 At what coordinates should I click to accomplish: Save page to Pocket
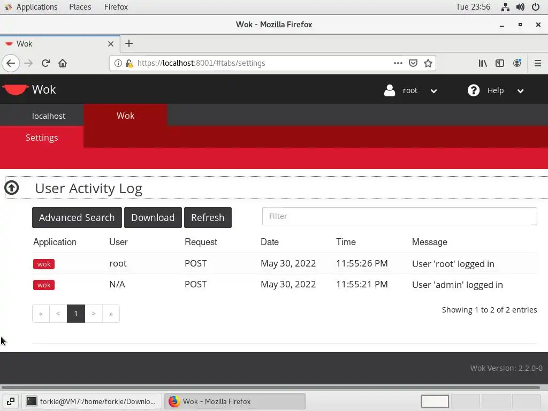coord(413,63)
